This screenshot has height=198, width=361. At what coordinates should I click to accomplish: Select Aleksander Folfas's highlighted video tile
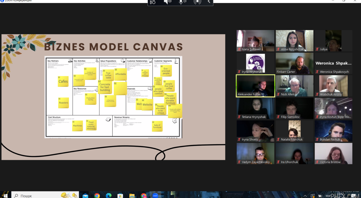point(256,86)
